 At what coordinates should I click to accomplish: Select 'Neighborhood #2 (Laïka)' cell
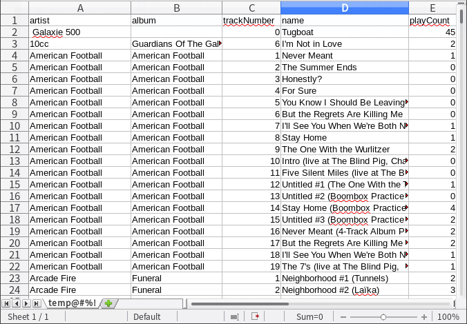[x=345, y=290]
